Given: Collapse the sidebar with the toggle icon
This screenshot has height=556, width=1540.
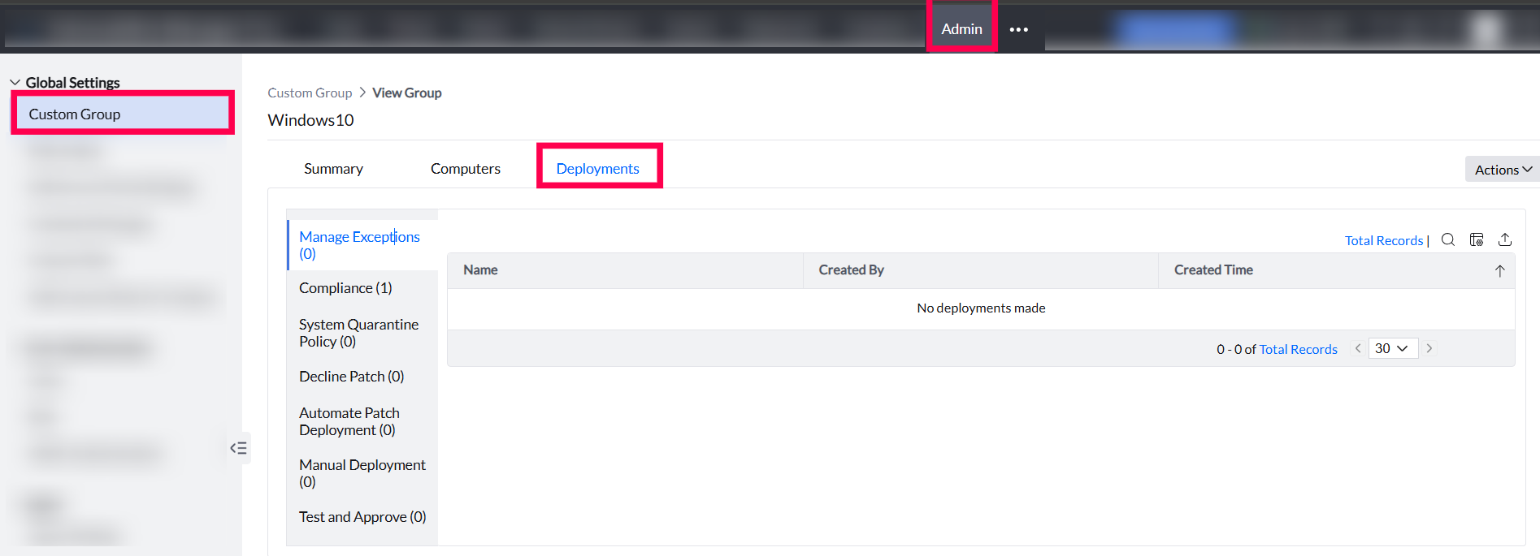Looking at the screenshot, I should 238,448.
